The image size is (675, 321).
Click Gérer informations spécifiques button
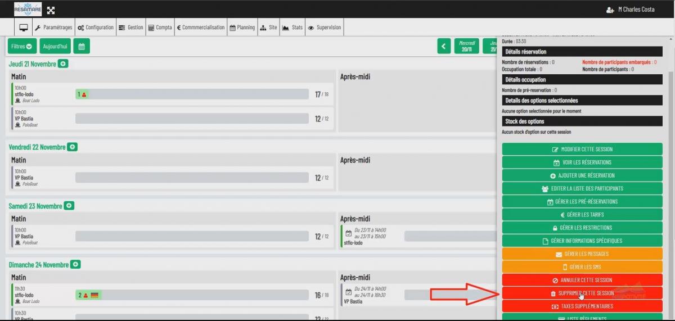582,241
